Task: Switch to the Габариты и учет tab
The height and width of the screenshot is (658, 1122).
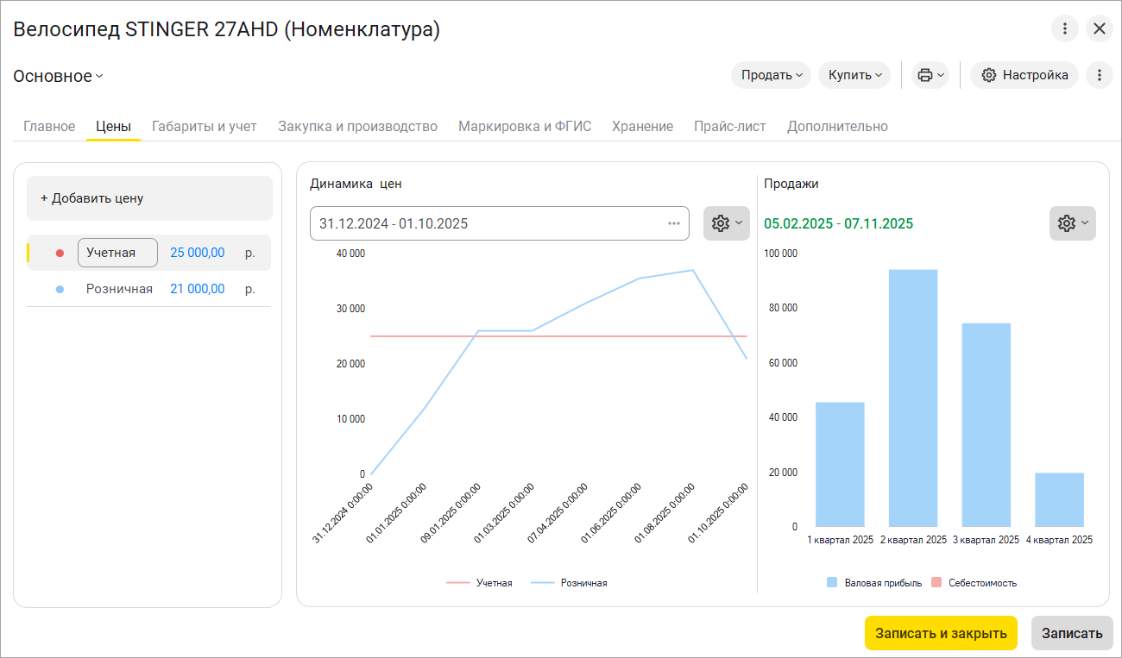Action: (205, 126)
